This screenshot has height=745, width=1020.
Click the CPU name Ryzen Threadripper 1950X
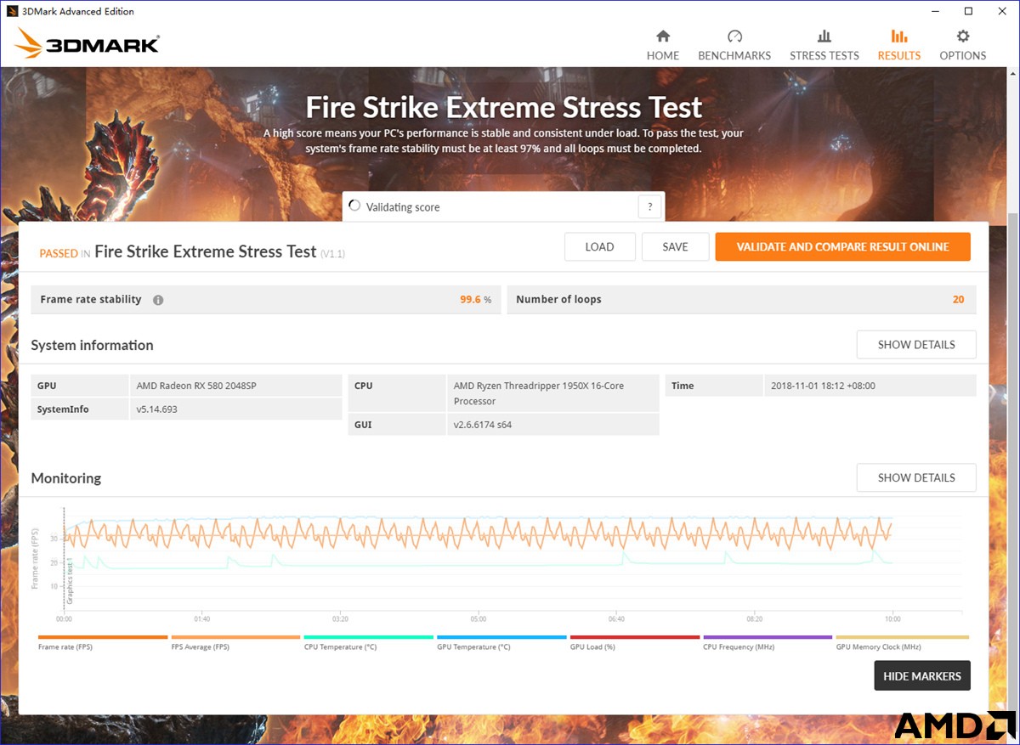point(539,393)
